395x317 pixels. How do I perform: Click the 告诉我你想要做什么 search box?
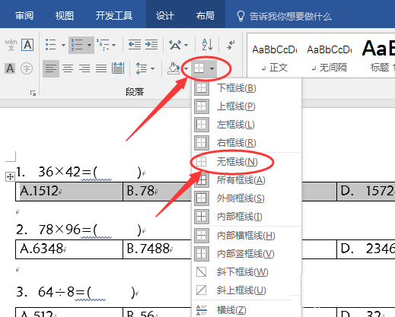pos(284,16)
